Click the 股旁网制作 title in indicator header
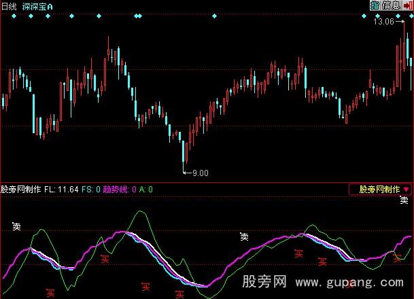The height and width of the screenshot is (299, 414). pyautogui.click(x=21, y=189)
